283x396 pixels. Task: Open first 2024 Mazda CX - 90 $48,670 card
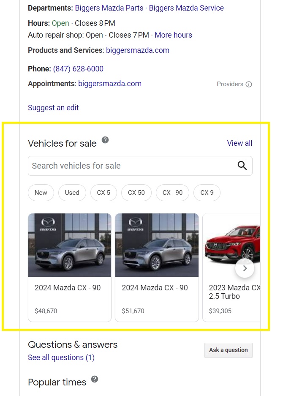tap(70, 268)
